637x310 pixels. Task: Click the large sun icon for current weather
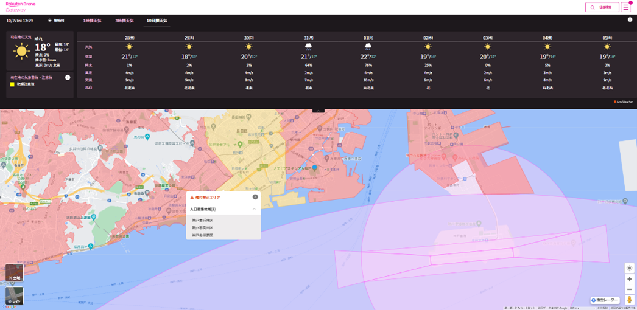click(22, 52)
